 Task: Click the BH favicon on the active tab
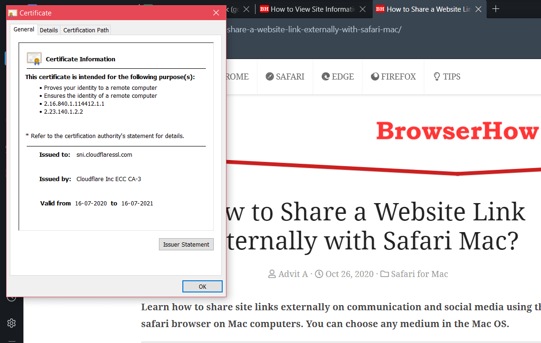(x=380, y=9)
